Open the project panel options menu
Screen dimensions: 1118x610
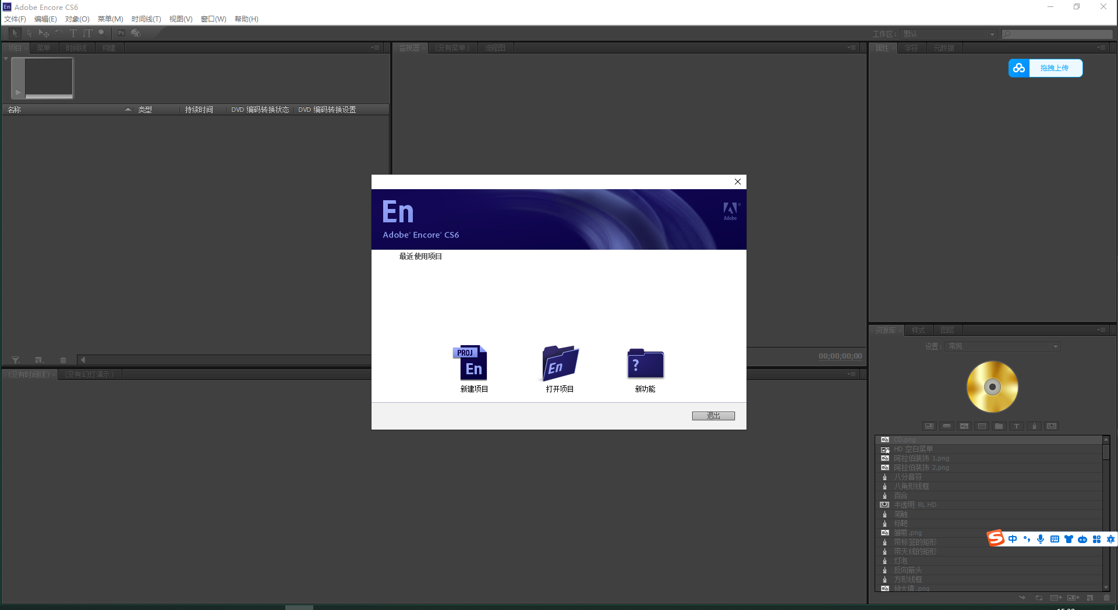[376, 48]
